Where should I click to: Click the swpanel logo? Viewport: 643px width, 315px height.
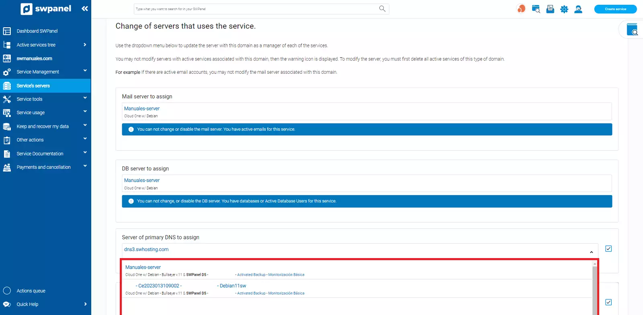(x=46, y=9)
